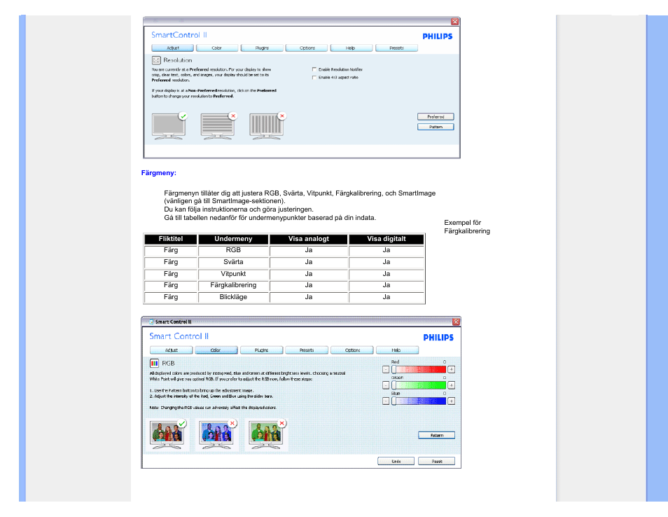The width and height of the screenshot is (668, 517).
Task: Close the lower Smart Control II RGB window
Action: click(x=456, y=322)
